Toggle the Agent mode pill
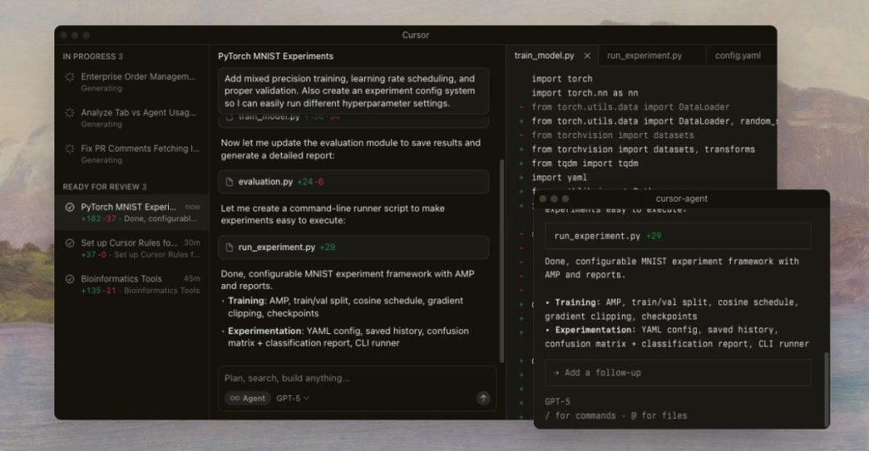The height and width of the screenshot is (451, 869). tap(248, 398)
